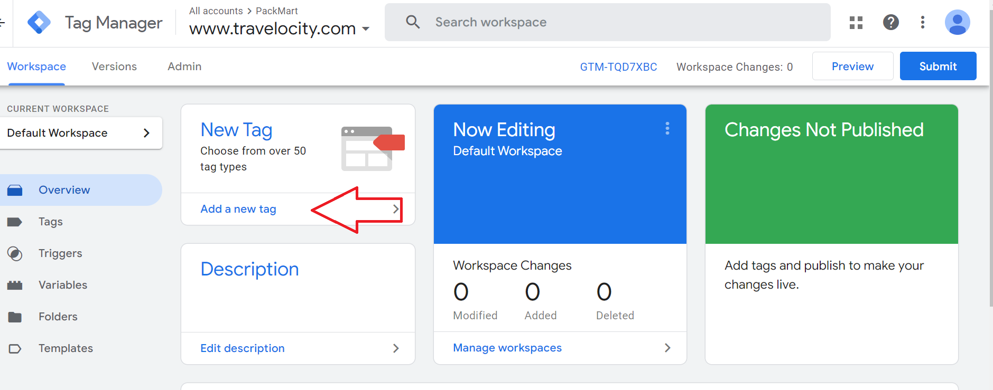Select Overview in the sidebar

tap(81, 190)
